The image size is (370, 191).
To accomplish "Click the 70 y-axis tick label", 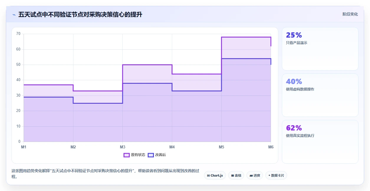I will click(x=18, y=34).
